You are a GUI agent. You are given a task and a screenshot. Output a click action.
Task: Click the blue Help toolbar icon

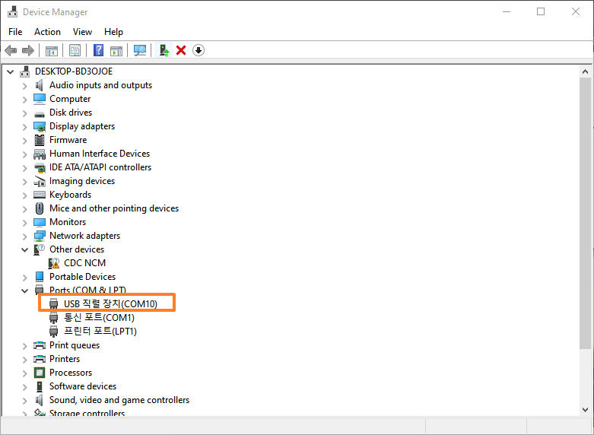[99, 50]
